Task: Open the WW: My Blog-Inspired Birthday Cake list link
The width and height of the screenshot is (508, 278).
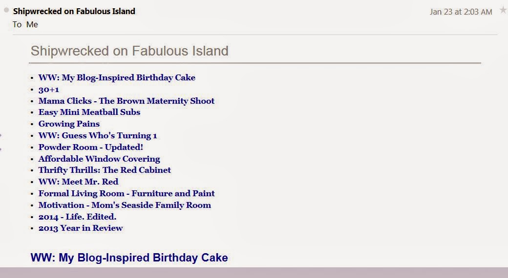Action: (x=117, y=78)
